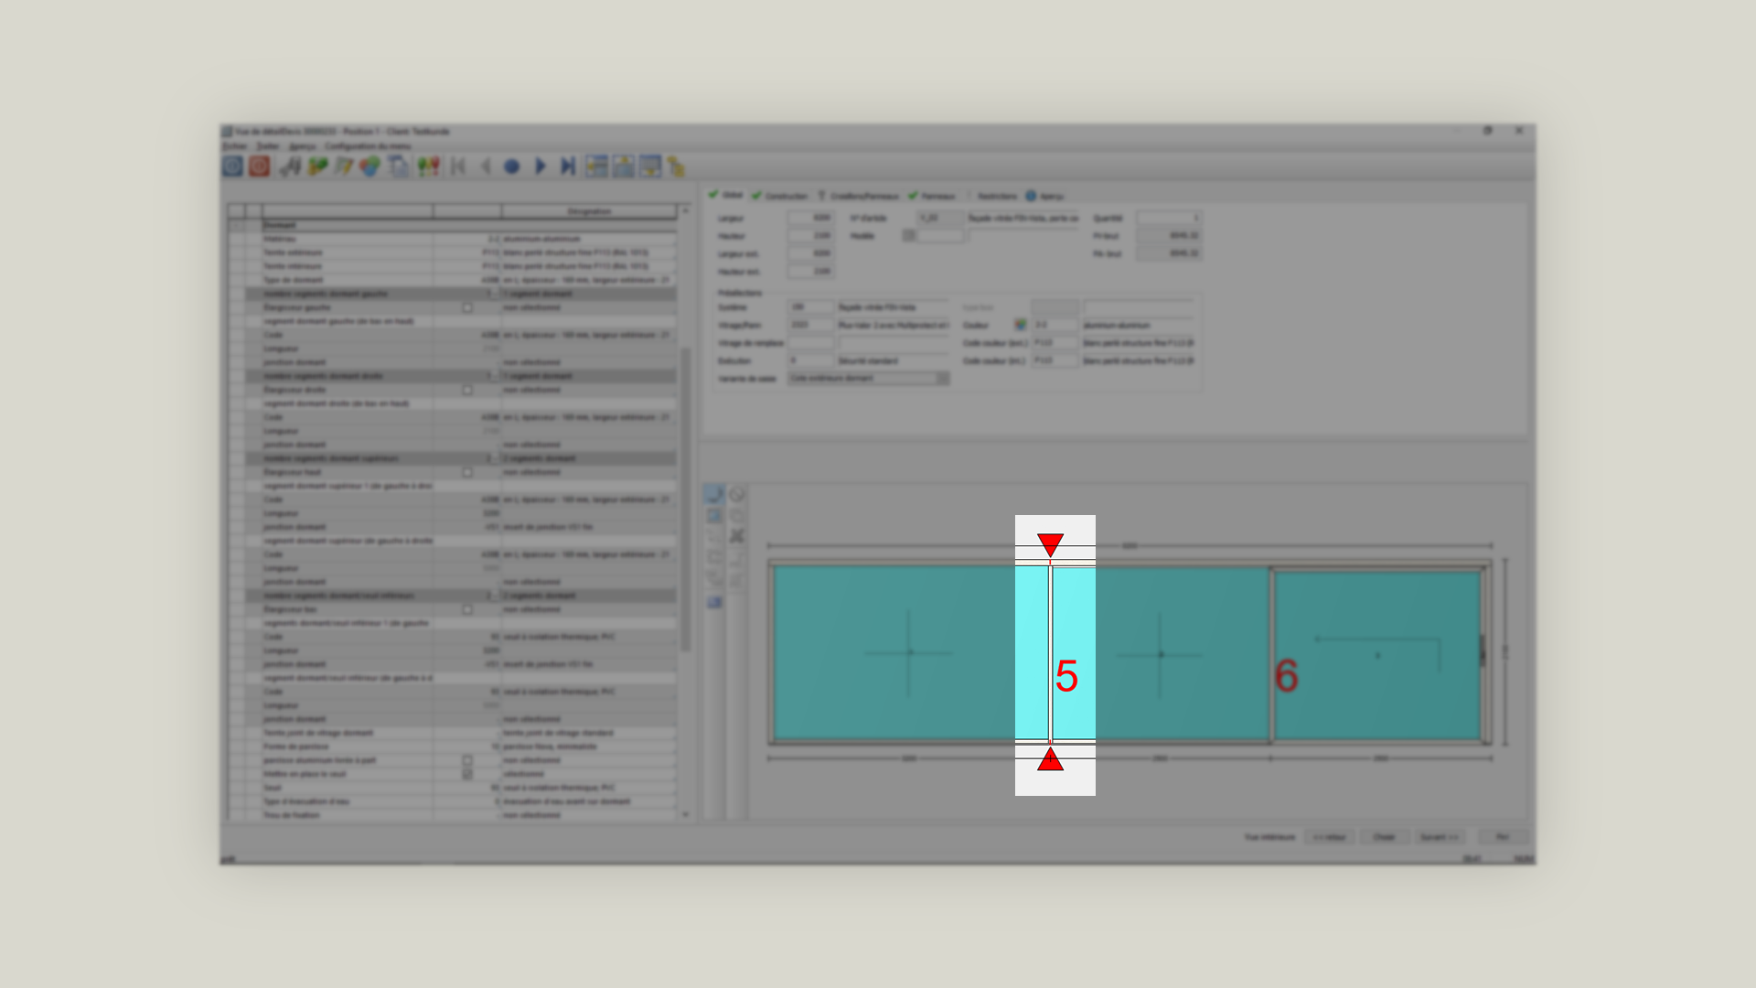
Task: Toggle the Élargisseur bas checkbox
Action: [467, 610]
